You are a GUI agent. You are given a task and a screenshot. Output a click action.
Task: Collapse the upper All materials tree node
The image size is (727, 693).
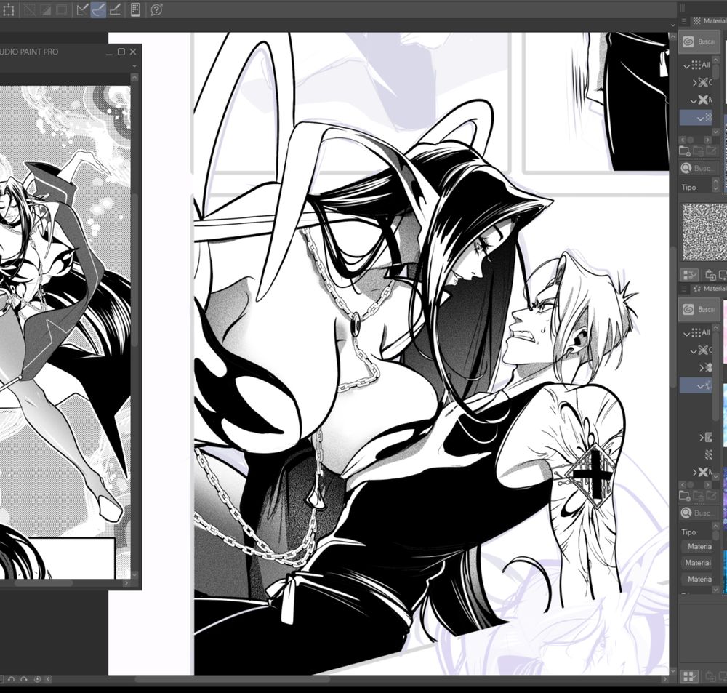[x=686, y=66]
